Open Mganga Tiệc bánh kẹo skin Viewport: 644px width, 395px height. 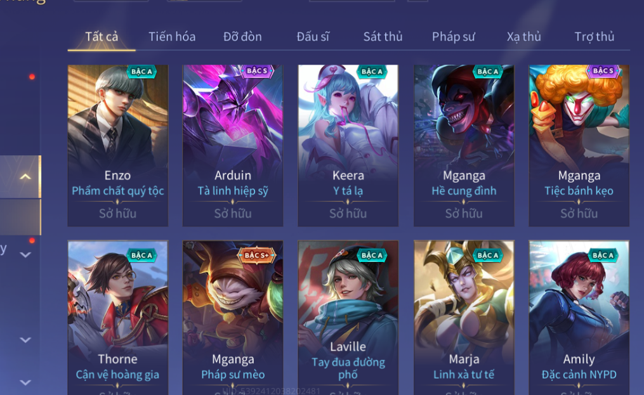click(579, 145)
